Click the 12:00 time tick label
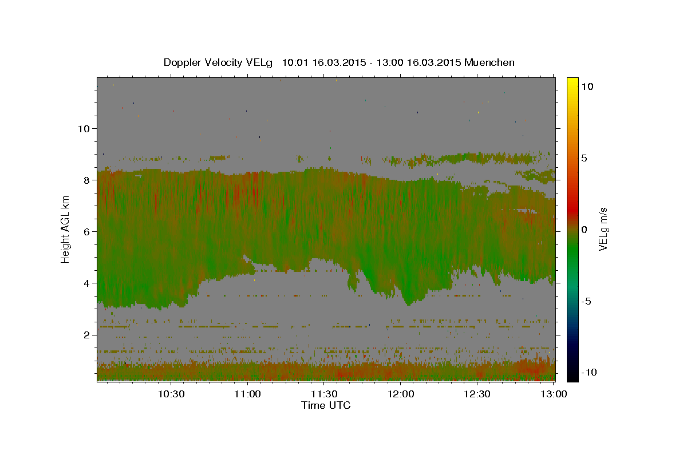Image resolution: width=687 pixels, height=458 pixels. click(401, 394)
